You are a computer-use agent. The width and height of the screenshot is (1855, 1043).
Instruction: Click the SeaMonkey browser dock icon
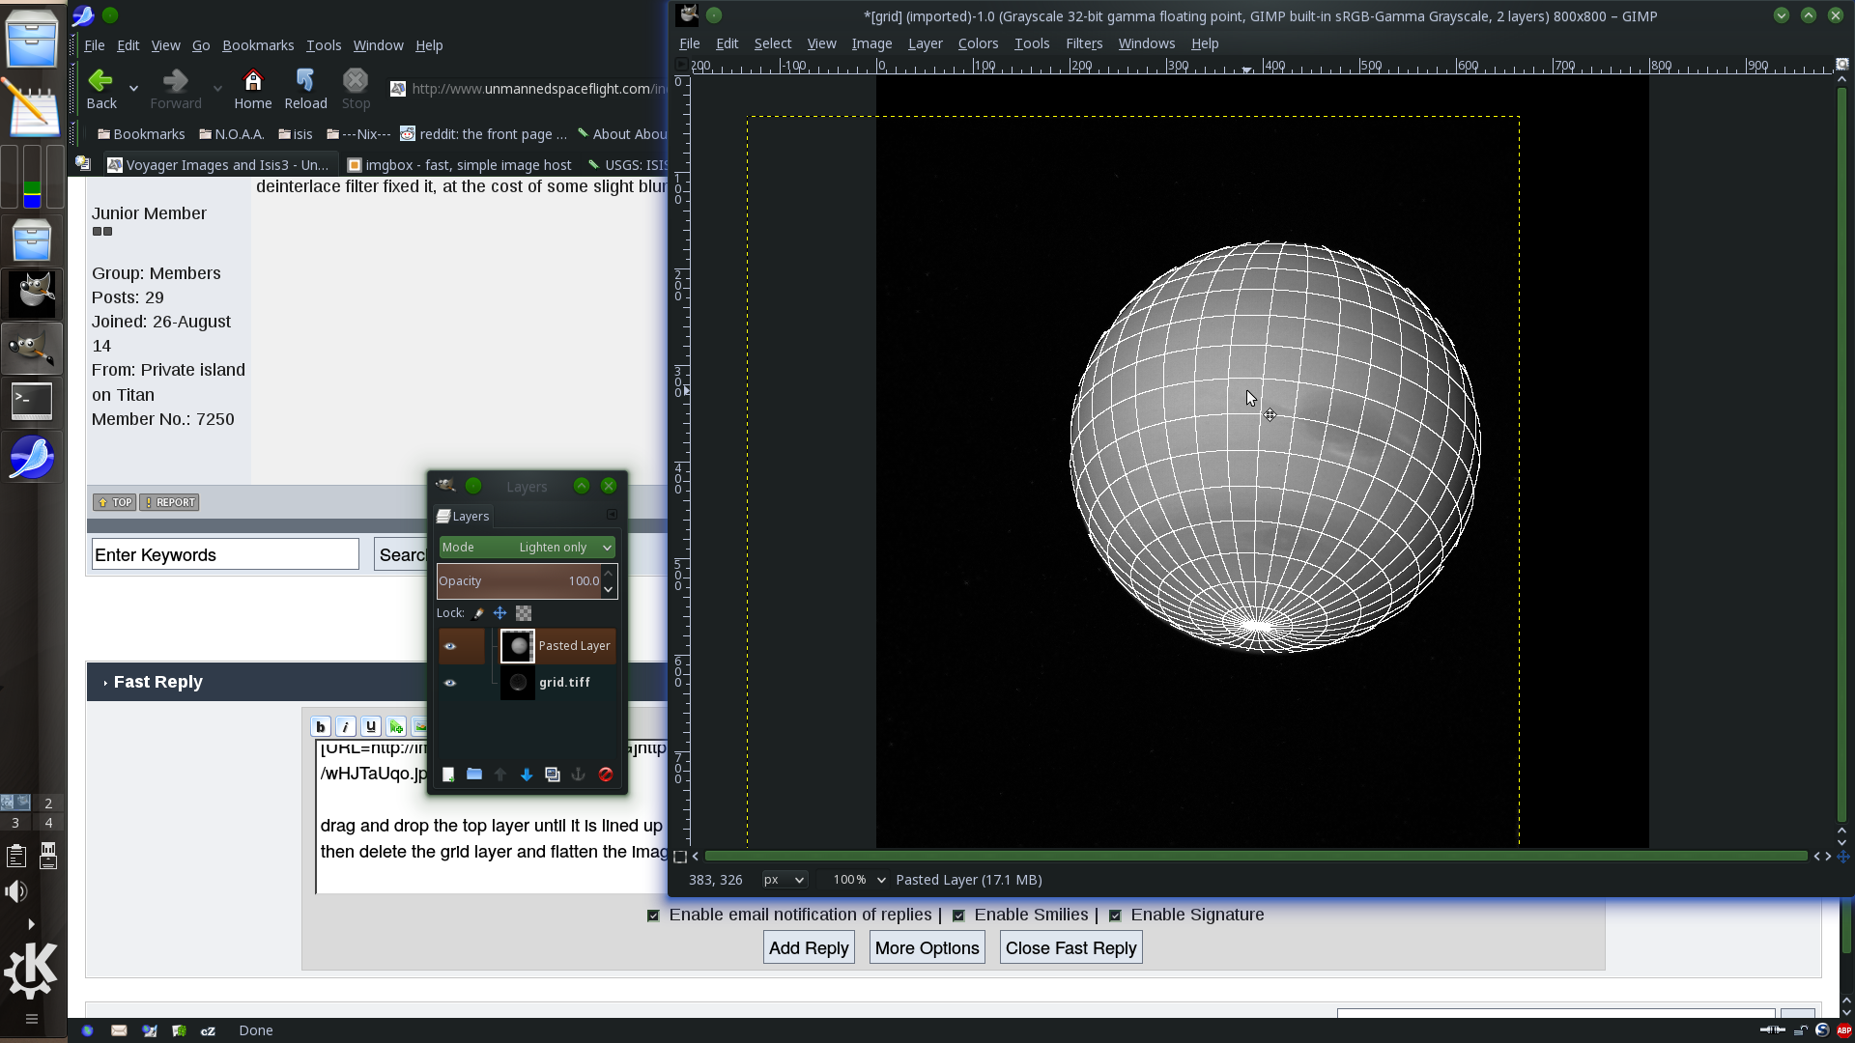(x=31, y=458)
